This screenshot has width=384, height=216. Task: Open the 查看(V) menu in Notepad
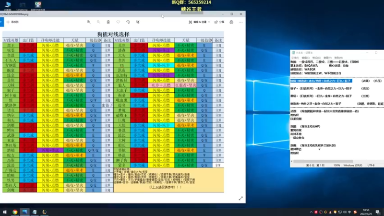coord(327,58)
